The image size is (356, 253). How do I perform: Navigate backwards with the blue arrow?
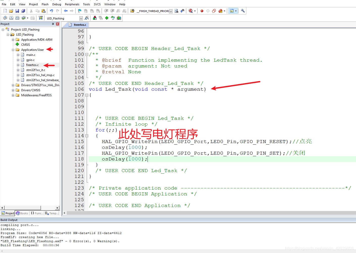66,11
